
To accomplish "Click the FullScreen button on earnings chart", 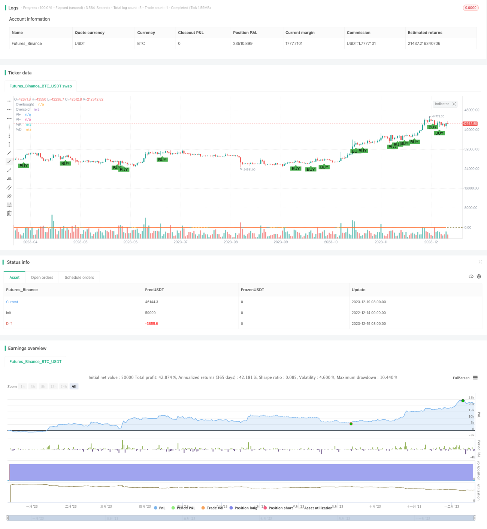I will click(x=461, y=378).
